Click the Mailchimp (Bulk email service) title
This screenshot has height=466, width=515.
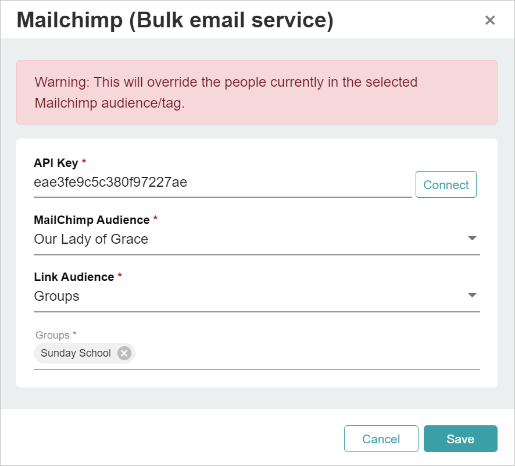(x=176, y=19)
